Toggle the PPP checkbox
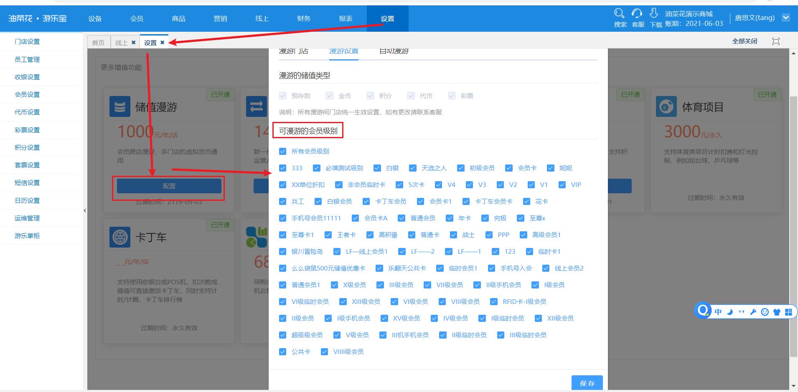Screen dimensions: 798x392 (x=489, y=235)
